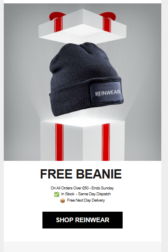The image size is (168, 252).
Task: Click the left red ribbon on box base
Action: [59, 142]
